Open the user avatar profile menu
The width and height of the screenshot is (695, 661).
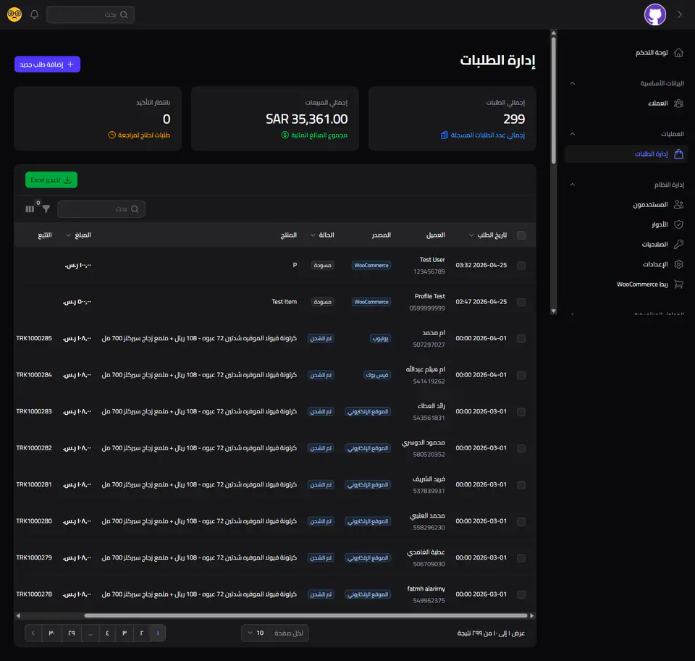point(654,14)
